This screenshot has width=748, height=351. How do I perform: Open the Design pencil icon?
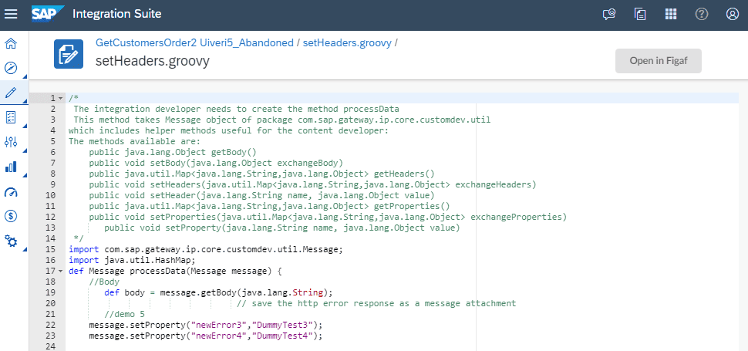click(11, 93)
